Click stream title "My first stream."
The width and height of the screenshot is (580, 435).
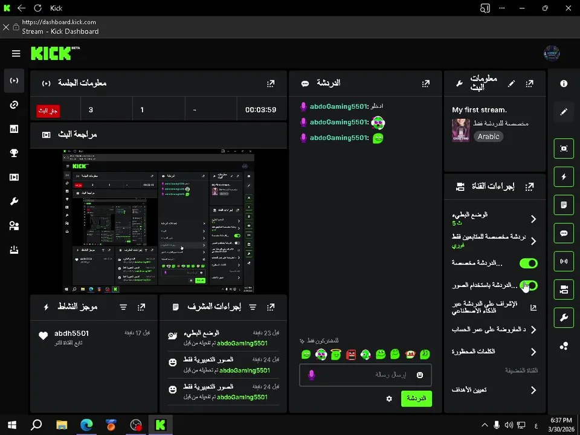coord(479,110)
